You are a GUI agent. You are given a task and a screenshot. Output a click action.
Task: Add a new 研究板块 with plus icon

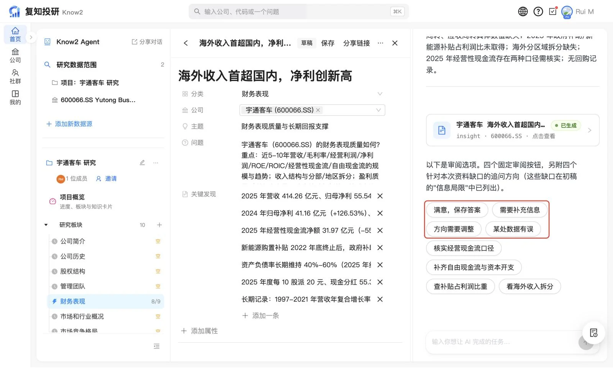[x=159, y=225]
